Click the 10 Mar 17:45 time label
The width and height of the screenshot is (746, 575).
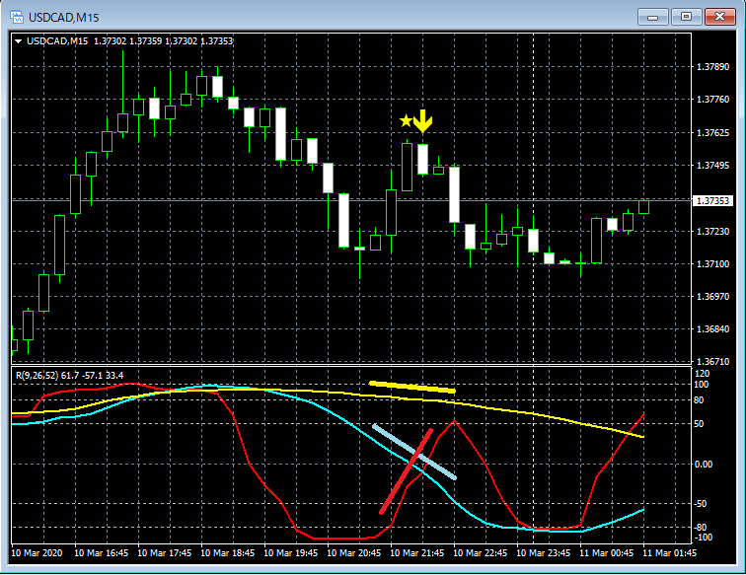coord(165,553)
